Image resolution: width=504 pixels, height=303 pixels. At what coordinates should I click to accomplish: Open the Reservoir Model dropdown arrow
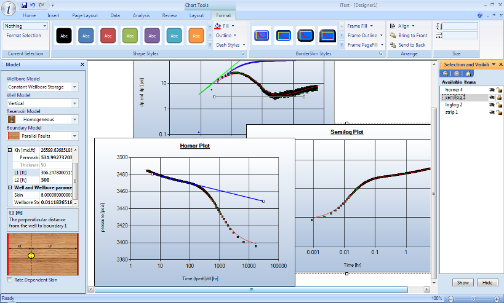[74, 119]
